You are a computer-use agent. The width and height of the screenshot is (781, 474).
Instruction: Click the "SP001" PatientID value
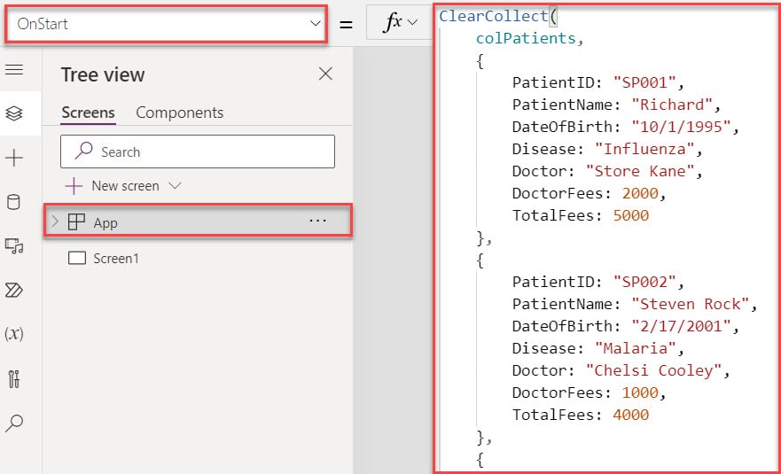coord(644,82)
